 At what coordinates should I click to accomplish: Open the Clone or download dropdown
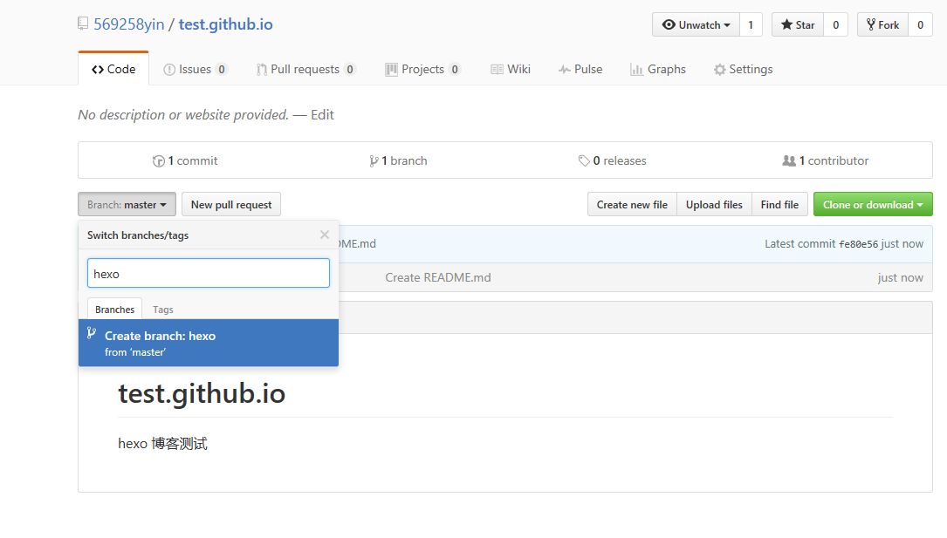pos(873,205)
